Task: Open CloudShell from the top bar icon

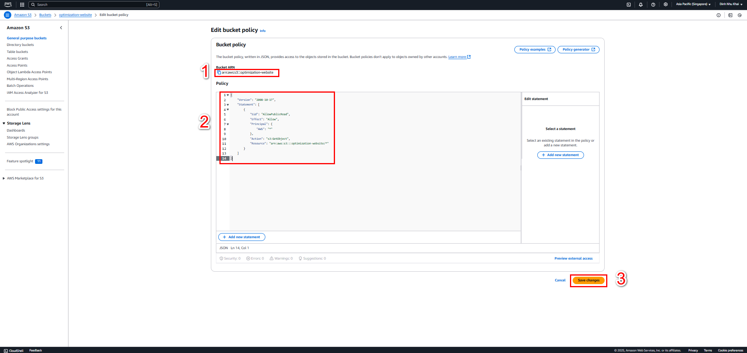Action: pos(629,5)
